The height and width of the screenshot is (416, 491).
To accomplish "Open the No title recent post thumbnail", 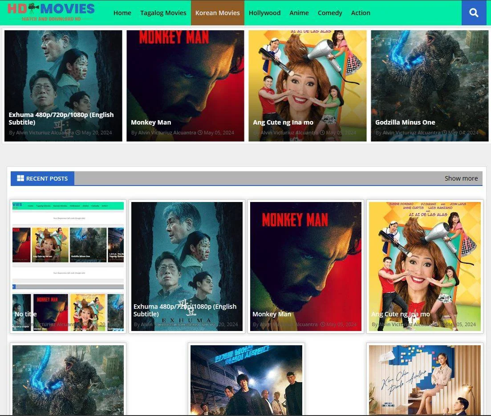I will click(68, 267).
